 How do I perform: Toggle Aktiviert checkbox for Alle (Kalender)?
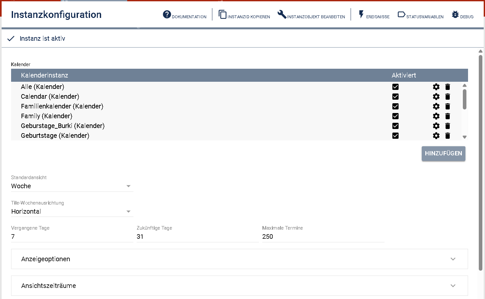(x=395, y=87)
